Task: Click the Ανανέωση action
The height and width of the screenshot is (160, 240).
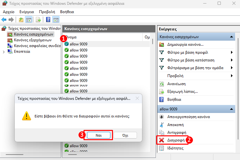Action: coord(176,84)
